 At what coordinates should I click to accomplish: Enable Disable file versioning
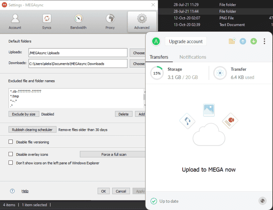pyautogui.click(x=11, y=141)
